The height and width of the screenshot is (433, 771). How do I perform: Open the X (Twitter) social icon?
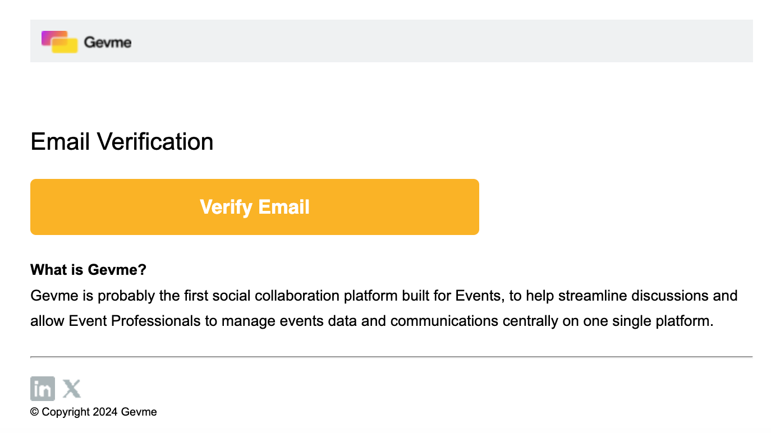point(71,388)
